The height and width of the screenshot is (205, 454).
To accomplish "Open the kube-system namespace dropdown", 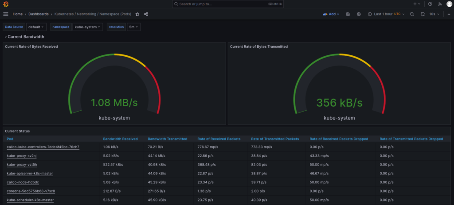I will pos(88,27).
